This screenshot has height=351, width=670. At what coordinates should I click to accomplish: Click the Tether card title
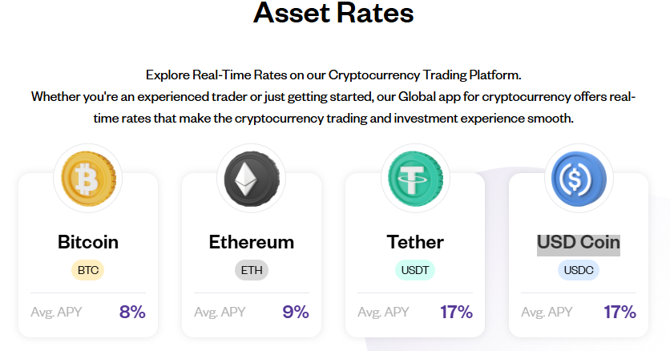tap(415, 242)
